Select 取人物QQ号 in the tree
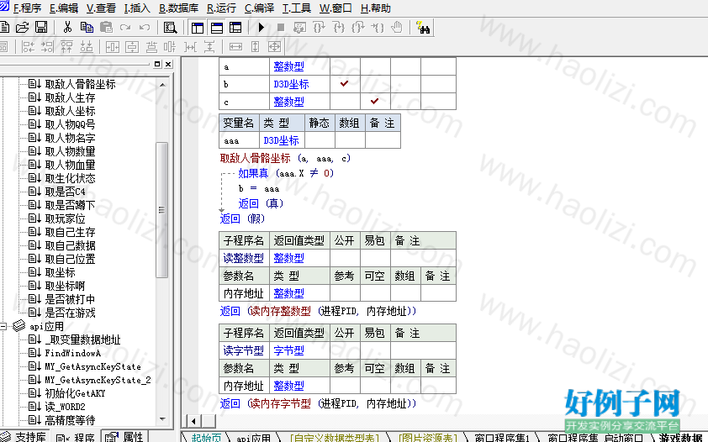The width and height of the screenshot is (708, 442). [x=70, y=124]
